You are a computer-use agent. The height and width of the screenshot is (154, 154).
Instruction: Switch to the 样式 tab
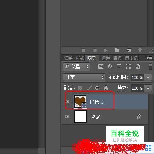80,58
